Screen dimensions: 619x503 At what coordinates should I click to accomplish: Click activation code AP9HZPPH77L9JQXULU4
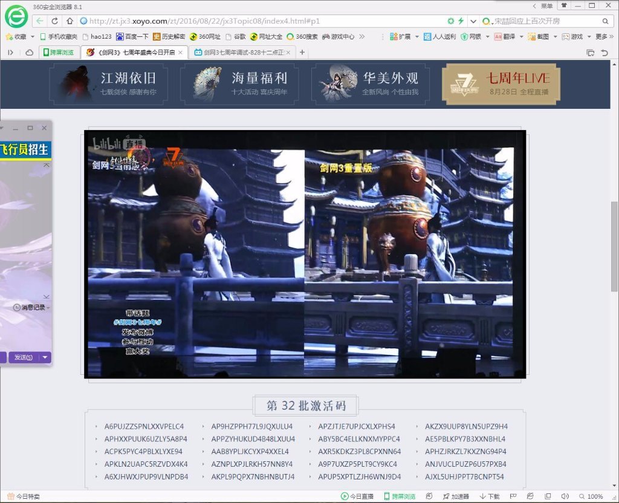252,426
